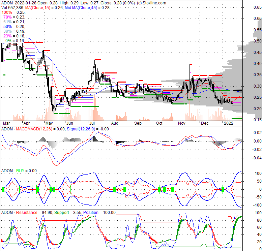Click the 'Vol 557,386' volume readout
This screenshot has width=263, height=251.
click(12, 8)
